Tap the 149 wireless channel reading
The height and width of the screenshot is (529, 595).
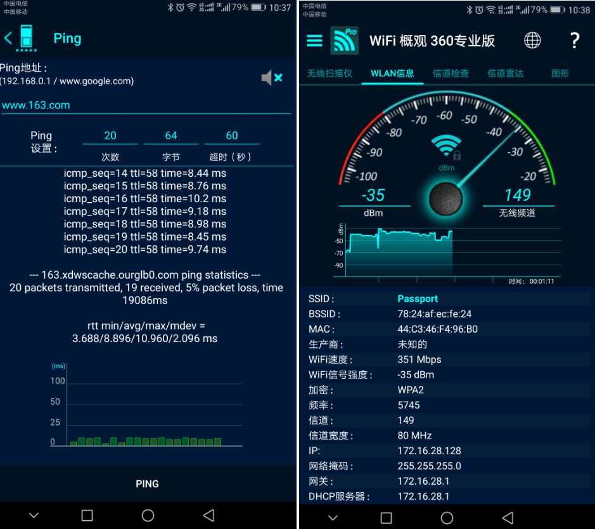click(x=518, y=195)
